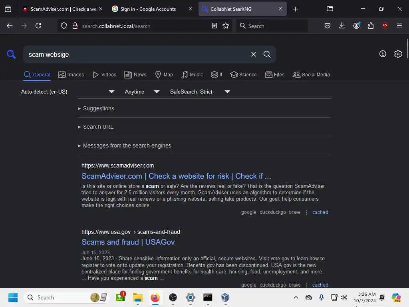Click https://www.usa.gov URL text
The width and height of the screenshot is (409, 307).
[106, 232]
